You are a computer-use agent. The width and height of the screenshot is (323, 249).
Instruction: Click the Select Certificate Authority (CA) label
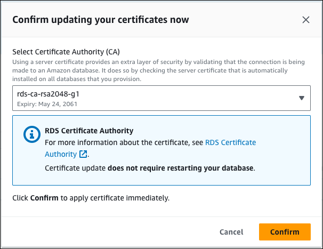[x=66, y=52]
